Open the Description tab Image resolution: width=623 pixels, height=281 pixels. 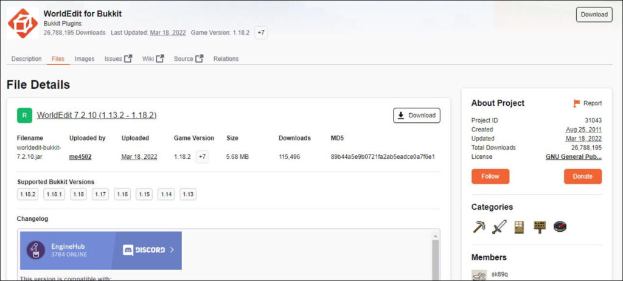[26, 59]
